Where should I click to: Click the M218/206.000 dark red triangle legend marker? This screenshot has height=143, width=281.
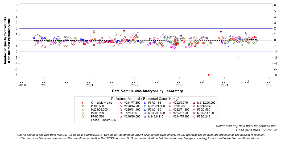coord(194,103)
